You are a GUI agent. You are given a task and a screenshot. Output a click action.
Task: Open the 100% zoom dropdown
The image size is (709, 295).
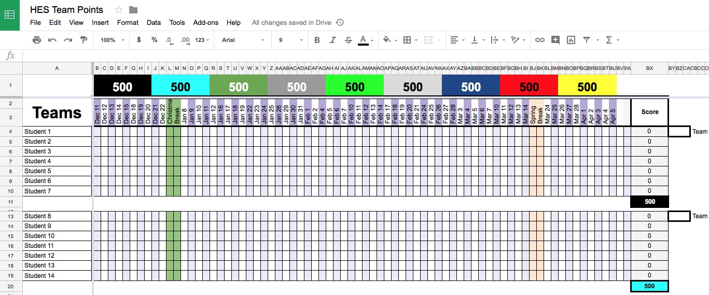[x=113, y=40]
